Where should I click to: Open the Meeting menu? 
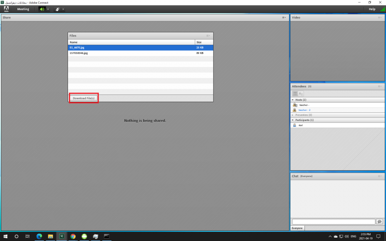[x=23, y=9]
